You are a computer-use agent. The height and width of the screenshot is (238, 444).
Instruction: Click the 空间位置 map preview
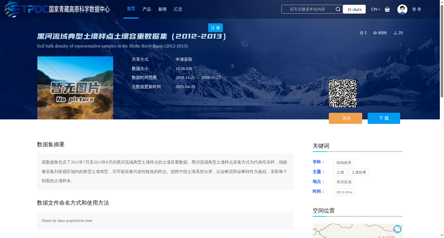[358, 231]
